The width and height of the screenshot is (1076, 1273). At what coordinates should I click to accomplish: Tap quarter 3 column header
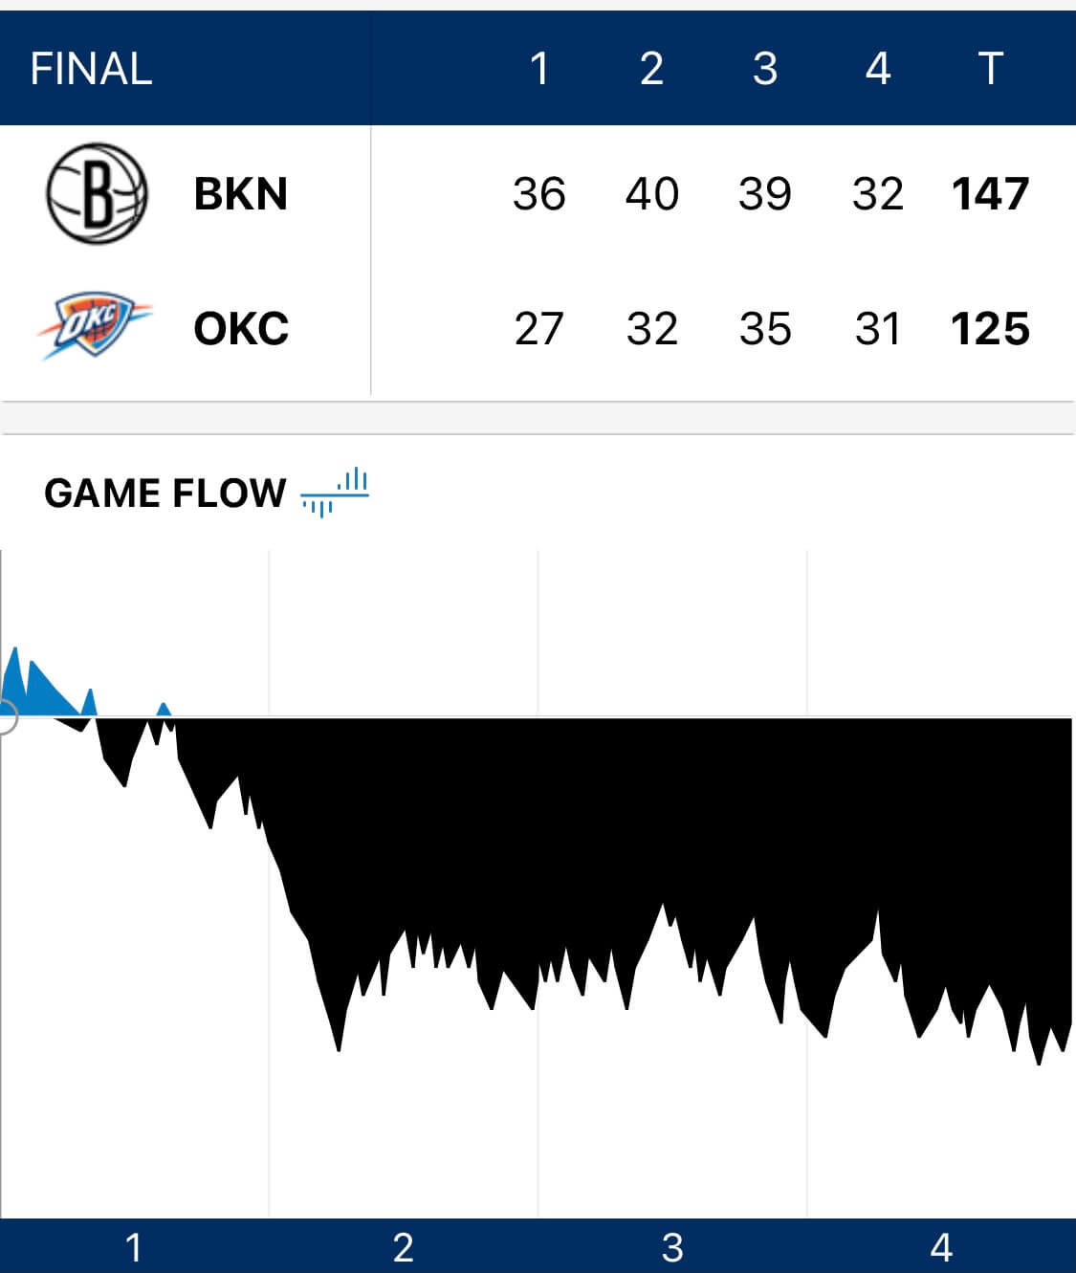coord(764,69)
